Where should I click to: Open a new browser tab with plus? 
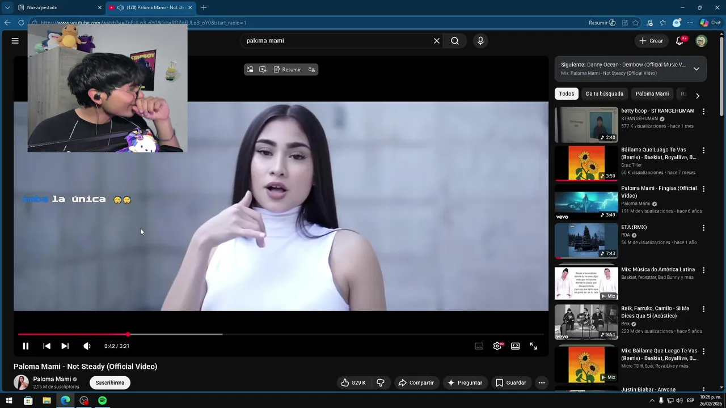tap(204, 7)
